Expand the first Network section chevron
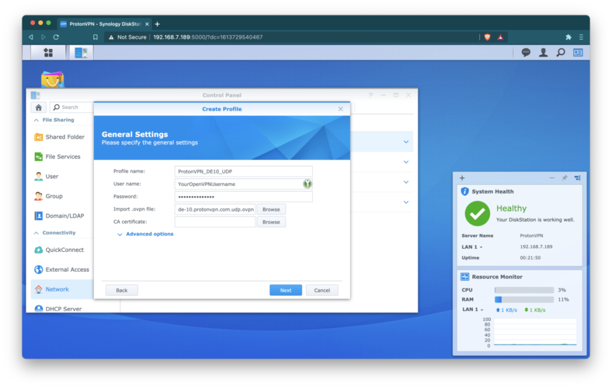The height and width of the screenshot is (388, 612). tap(406, 142)
